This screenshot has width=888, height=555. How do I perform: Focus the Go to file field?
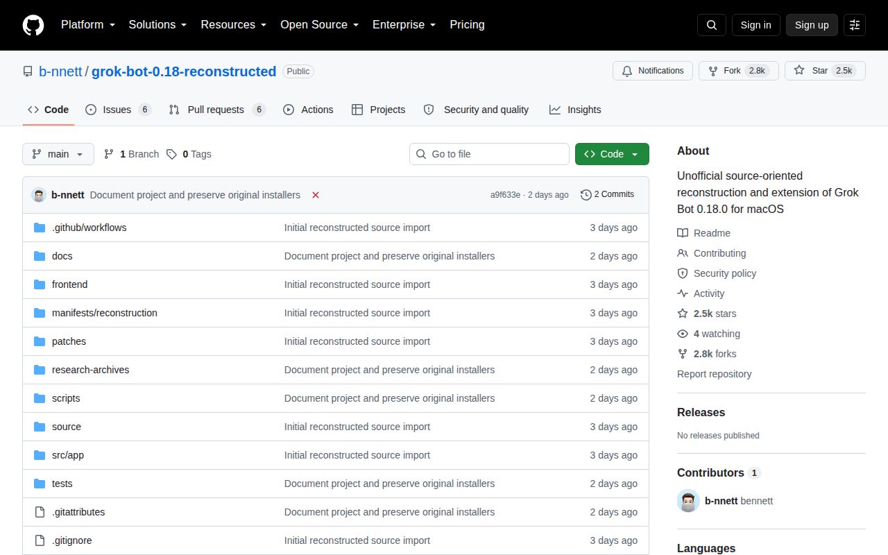[x=489, y=154]
